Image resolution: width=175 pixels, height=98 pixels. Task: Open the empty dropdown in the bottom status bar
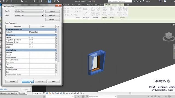tap(60, 97)
